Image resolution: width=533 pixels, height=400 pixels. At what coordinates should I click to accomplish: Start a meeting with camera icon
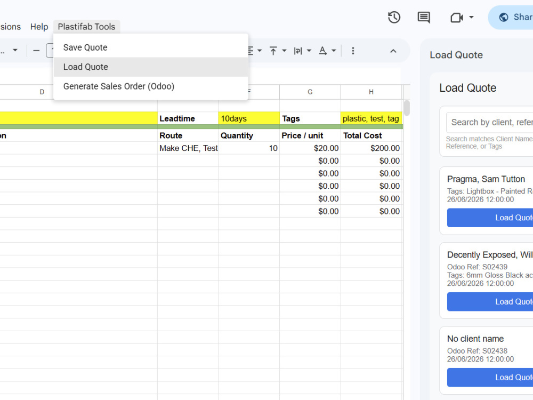(x=457, y=18)
